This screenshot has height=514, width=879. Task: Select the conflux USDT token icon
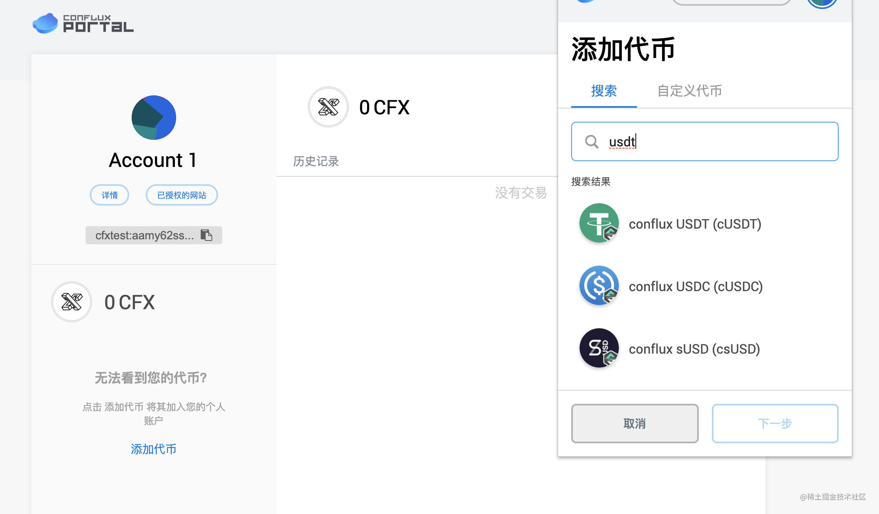point(599,223)
